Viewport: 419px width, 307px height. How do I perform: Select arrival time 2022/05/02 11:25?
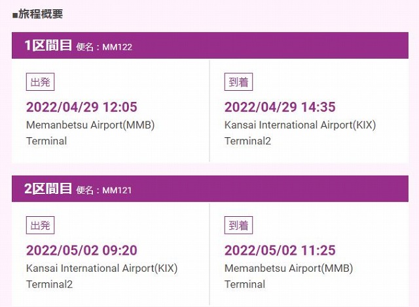point(280,251)
